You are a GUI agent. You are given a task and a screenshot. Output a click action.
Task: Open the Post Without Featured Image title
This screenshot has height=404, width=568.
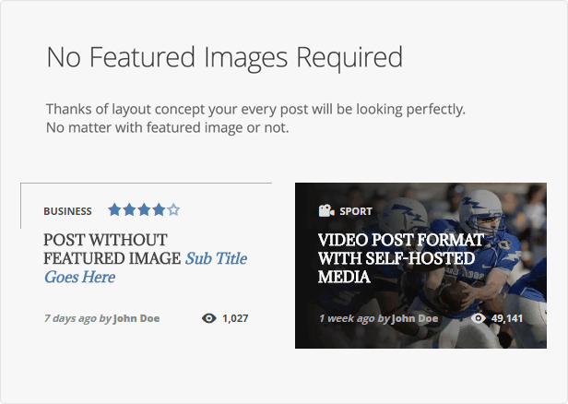[112, 249]
